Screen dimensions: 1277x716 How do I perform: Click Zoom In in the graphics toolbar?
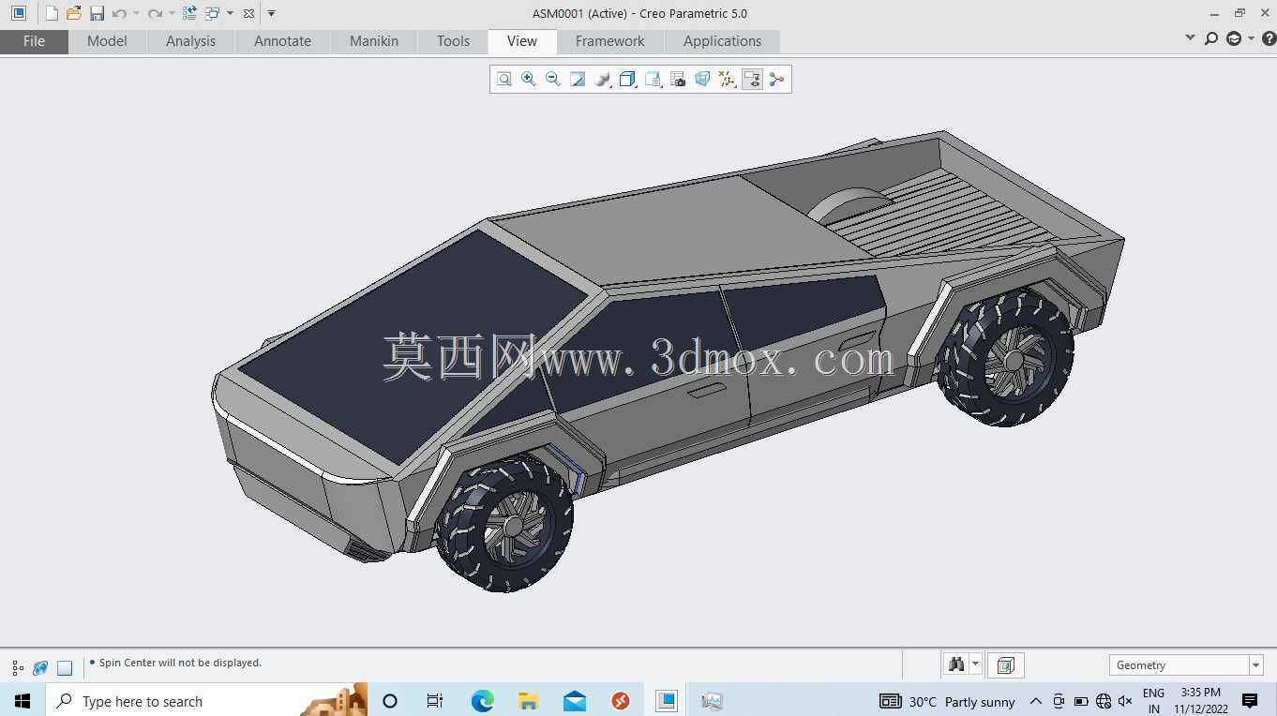pyautogui.click(x=529, y=80)
